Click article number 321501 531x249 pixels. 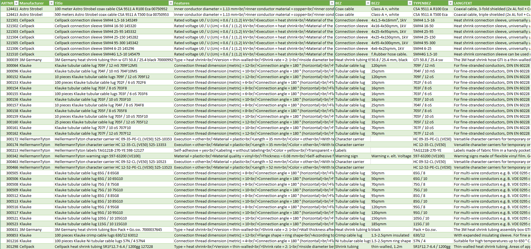coord(10,20)
